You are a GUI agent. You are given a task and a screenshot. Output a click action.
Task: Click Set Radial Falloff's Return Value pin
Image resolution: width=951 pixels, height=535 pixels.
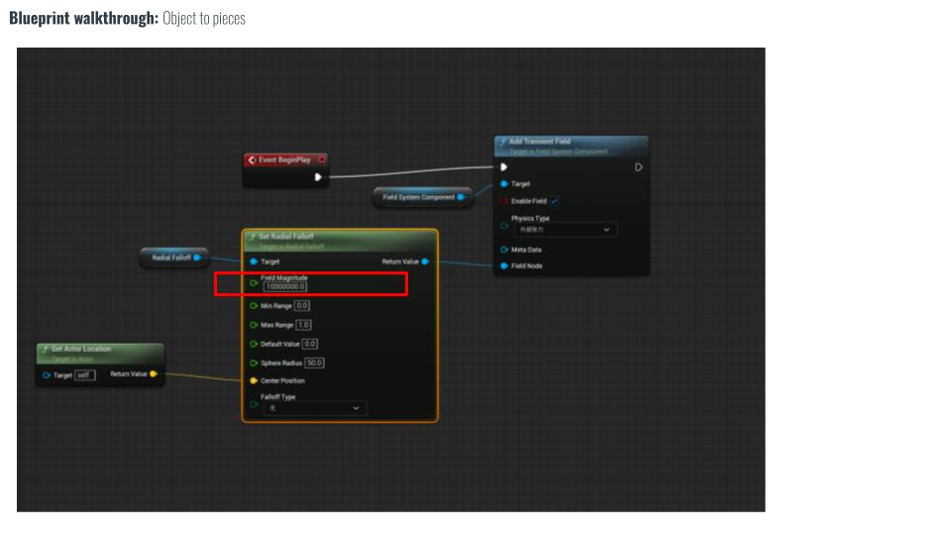(425, 262)
